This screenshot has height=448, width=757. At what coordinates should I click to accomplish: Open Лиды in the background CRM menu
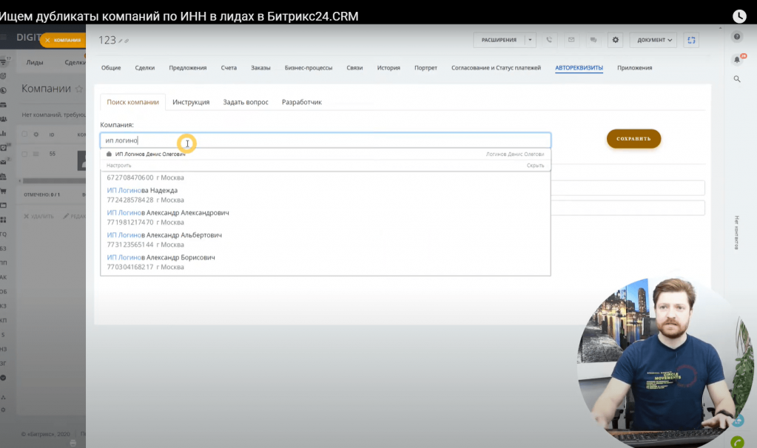tap(35, 62)
